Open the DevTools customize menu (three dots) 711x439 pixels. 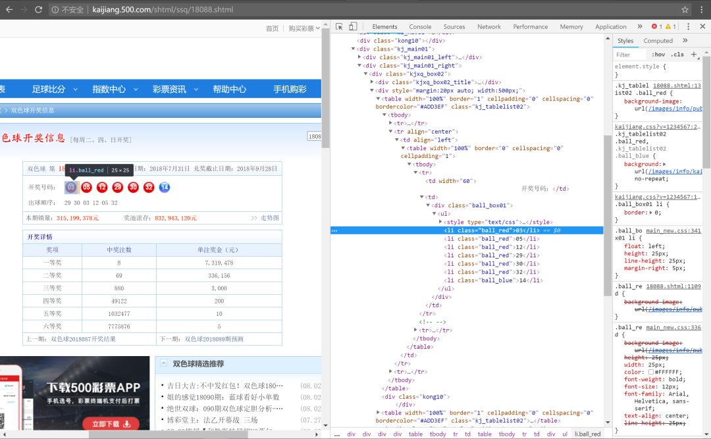pyautogui.click(x=688, y=26)
